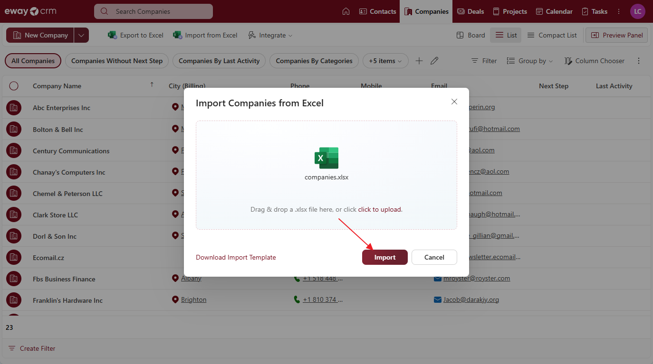Click Export to Excel
This screenshot has width=653, height=364.
pyautogui.click(x=135, y=35)
